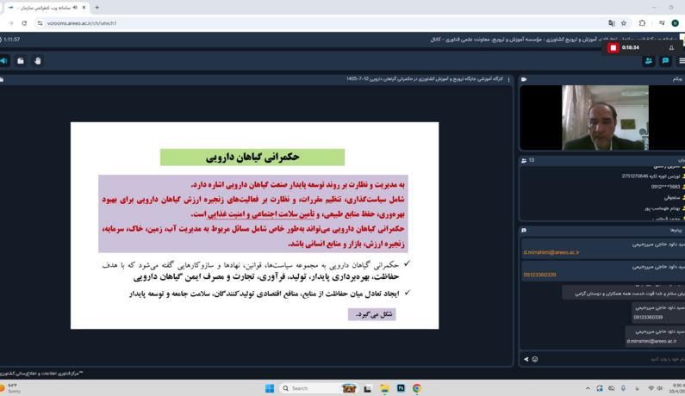Open presentation panel three-dot options menu

508,79
